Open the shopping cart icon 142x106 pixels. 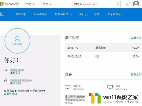[127, 4]
